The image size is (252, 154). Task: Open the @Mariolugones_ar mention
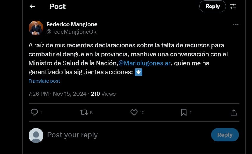click(x=144, y=63)
